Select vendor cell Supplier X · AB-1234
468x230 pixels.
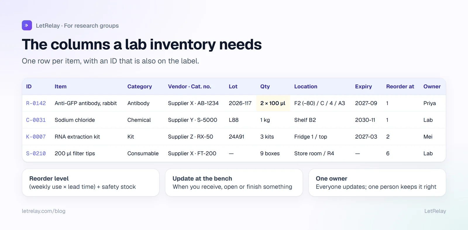[x=193, y=103]
